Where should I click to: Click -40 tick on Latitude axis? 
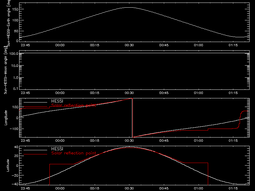[15, 184]
